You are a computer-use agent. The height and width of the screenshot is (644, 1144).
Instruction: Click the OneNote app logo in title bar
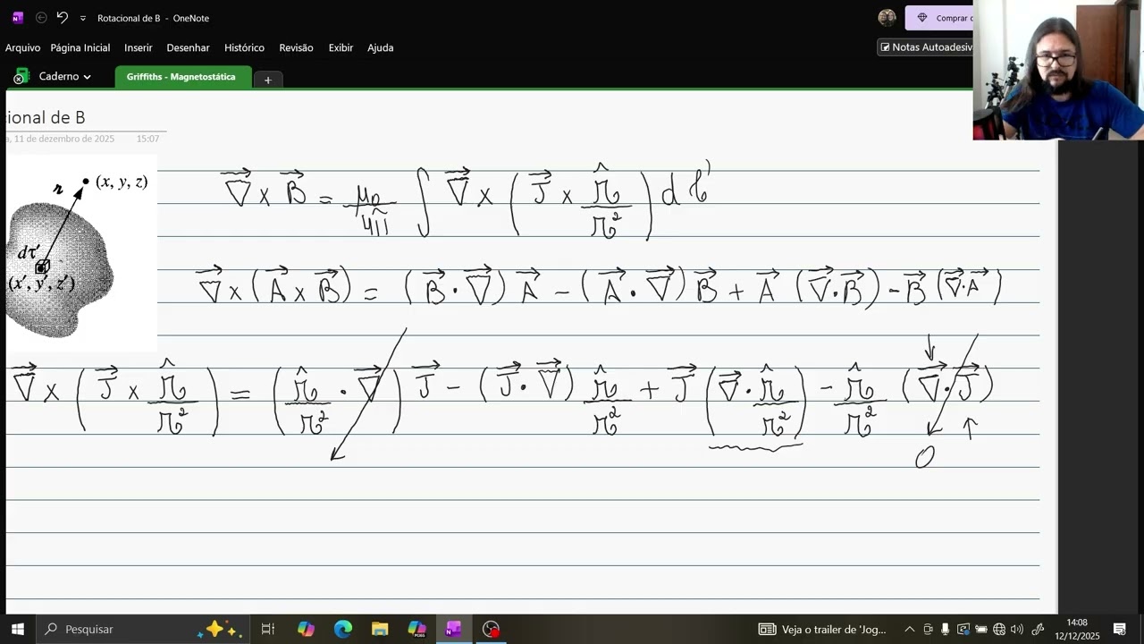pyautogui.click(x=17, y=18)
